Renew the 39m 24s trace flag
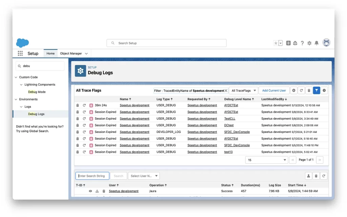347x217 pixels. pyautogui.click(x=84, y=105)
